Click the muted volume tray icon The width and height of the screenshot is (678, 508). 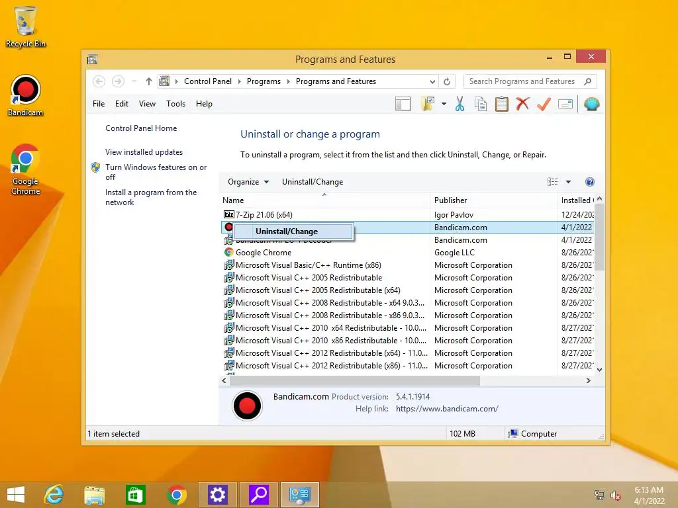point(616,495)
